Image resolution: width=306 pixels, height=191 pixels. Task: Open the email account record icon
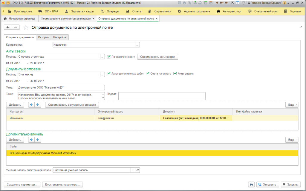pyautogui.click(x=137, y=170)
